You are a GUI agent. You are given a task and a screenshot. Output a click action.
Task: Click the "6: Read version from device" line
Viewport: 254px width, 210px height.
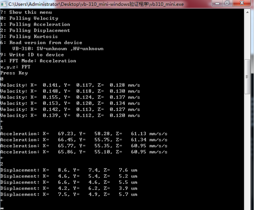pos(41,43)
